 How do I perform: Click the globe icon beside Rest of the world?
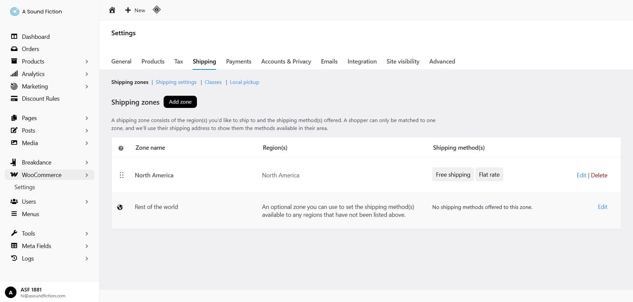tap(120, 207)
